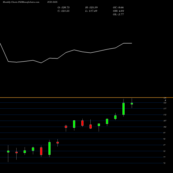Click the last small green candle near 122

[x=132, y=104]
